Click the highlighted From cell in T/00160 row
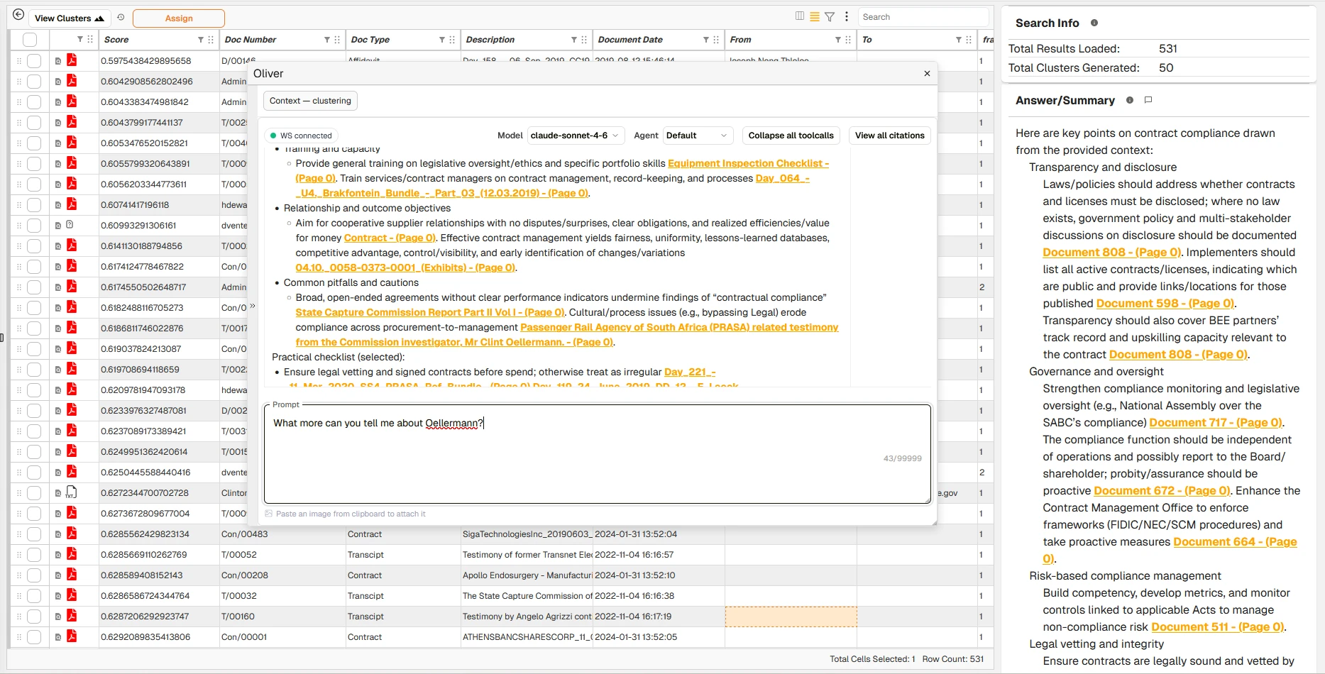Screen dimensions: 1325x674 coord(791,617)
